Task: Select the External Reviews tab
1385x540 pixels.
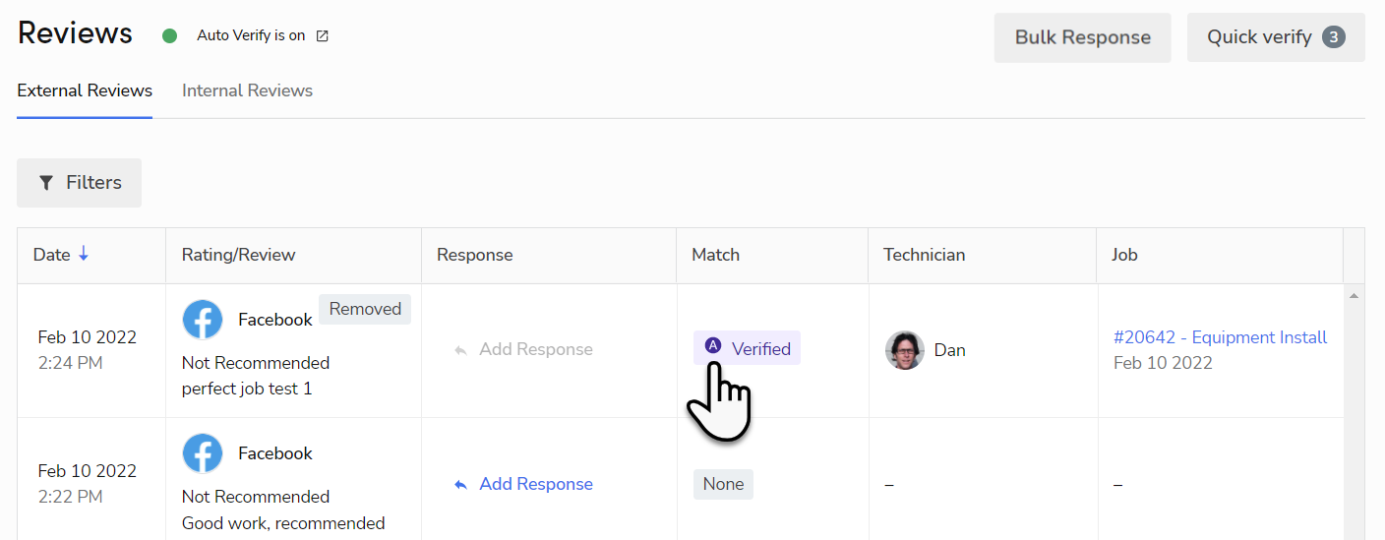Action: tap(85, 90)
